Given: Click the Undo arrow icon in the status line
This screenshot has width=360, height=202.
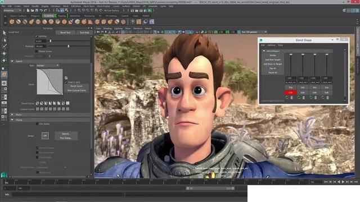Looking at the screenshot, I should [x=41, y=10].
